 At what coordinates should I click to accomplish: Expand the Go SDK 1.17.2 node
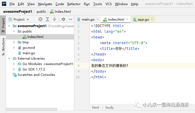(14, 69)
